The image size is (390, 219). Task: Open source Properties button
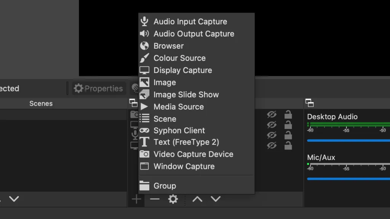point(99,88)
